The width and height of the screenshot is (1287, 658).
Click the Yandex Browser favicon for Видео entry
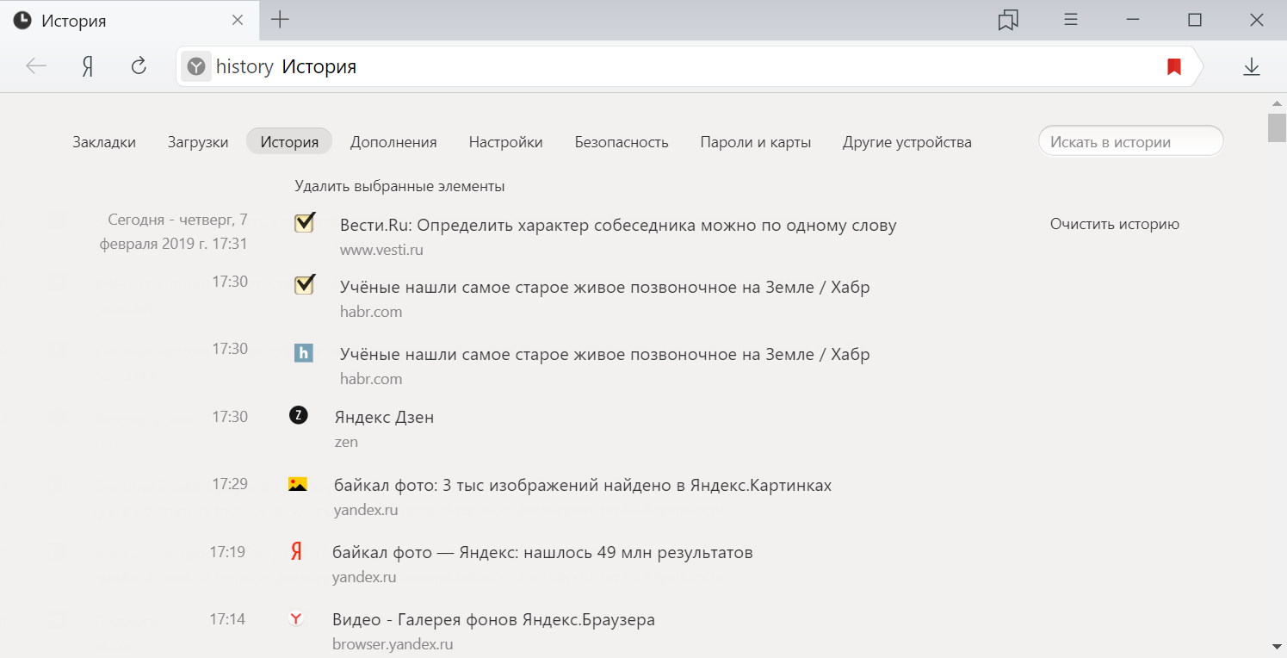296,618
